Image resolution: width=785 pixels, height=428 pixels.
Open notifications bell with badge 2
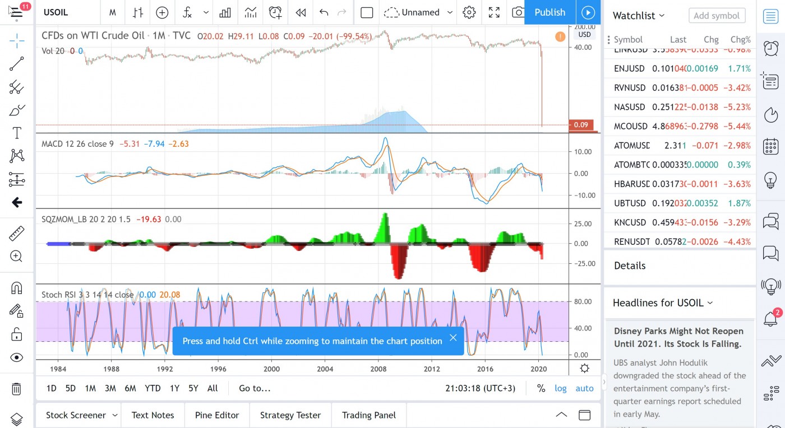pyautogui.click(x=771, y=318)
